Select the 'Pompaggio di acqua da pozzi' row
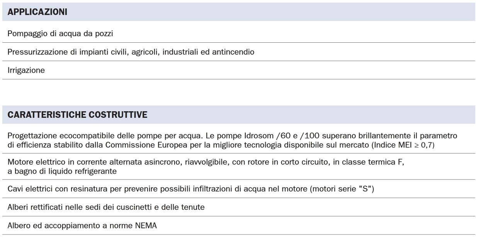The height and width of the screenshot is (246, 477). (x=60, y=33)
